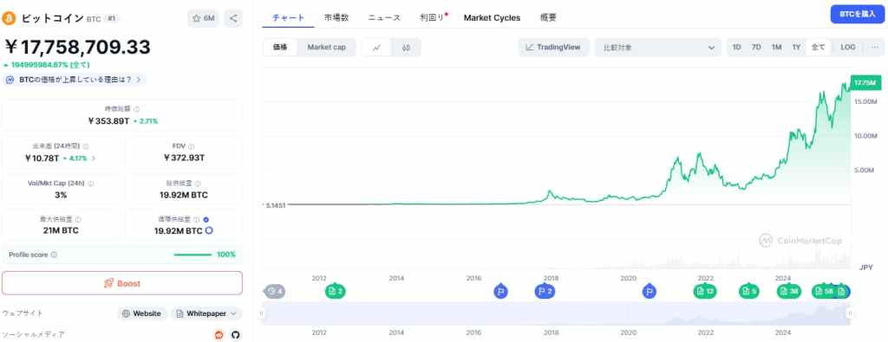This screenshot has width=888, height=342.
Task: Open info icon next to 時価総額
Action: [x=136, y=109]
